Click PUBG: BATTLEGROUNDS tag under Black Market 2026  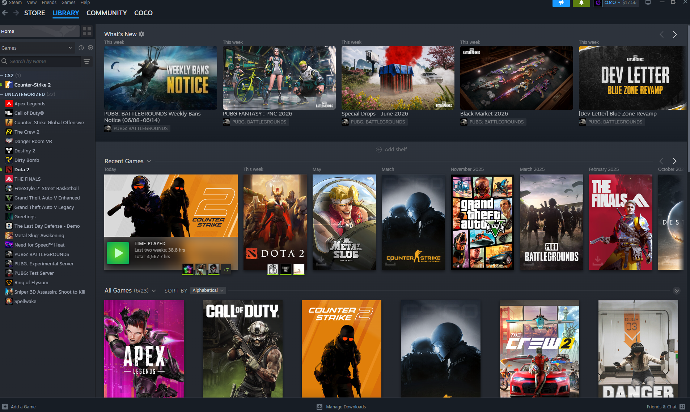(492, 122)
